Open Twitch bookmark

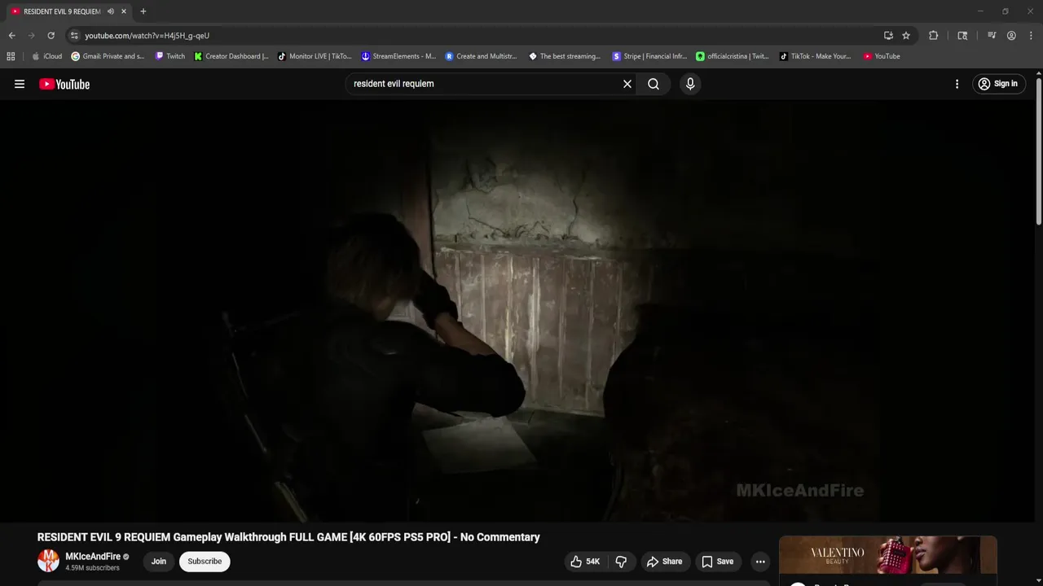[x=170, y=56]
